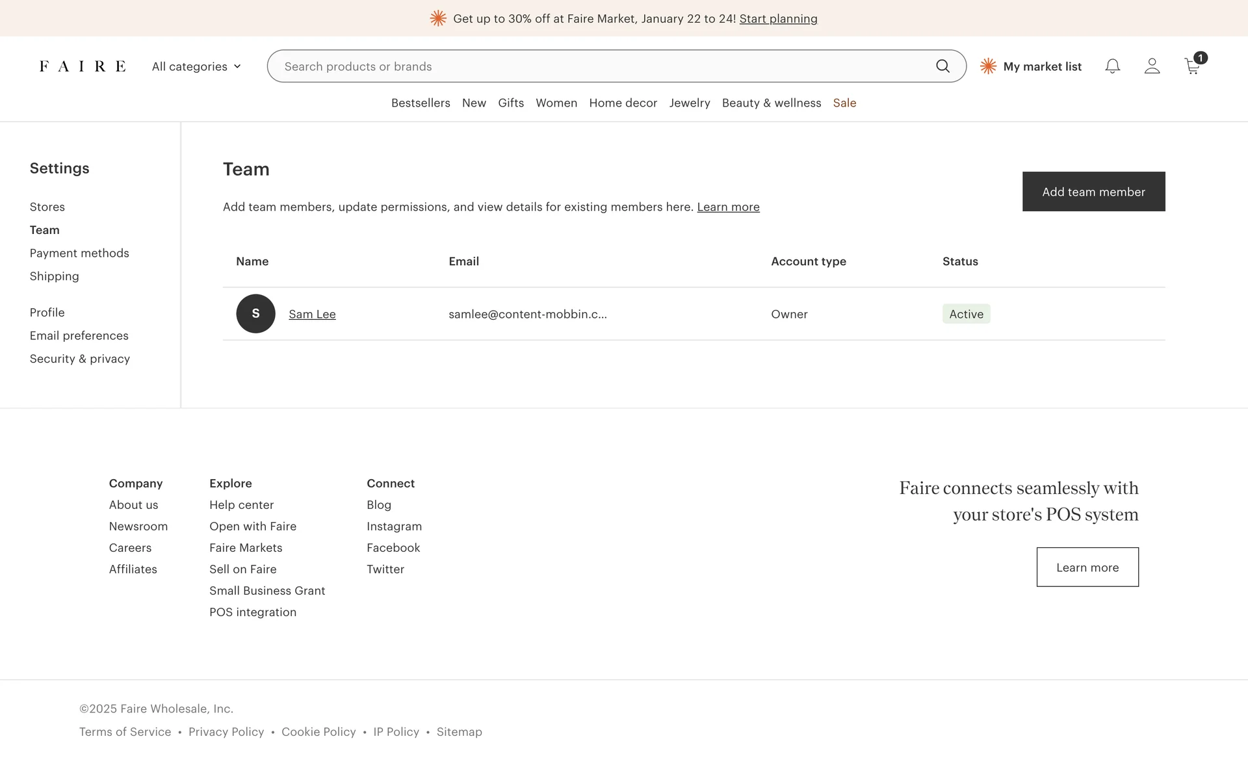1248x780 pixels.
Task: Open the Bestsellers category
Action: pyautogui.click(x=421, y=103)
